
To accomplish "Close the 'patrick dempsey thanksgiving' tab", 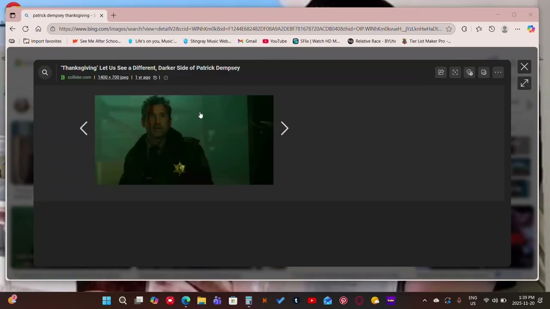I will (x=101, y=15).
